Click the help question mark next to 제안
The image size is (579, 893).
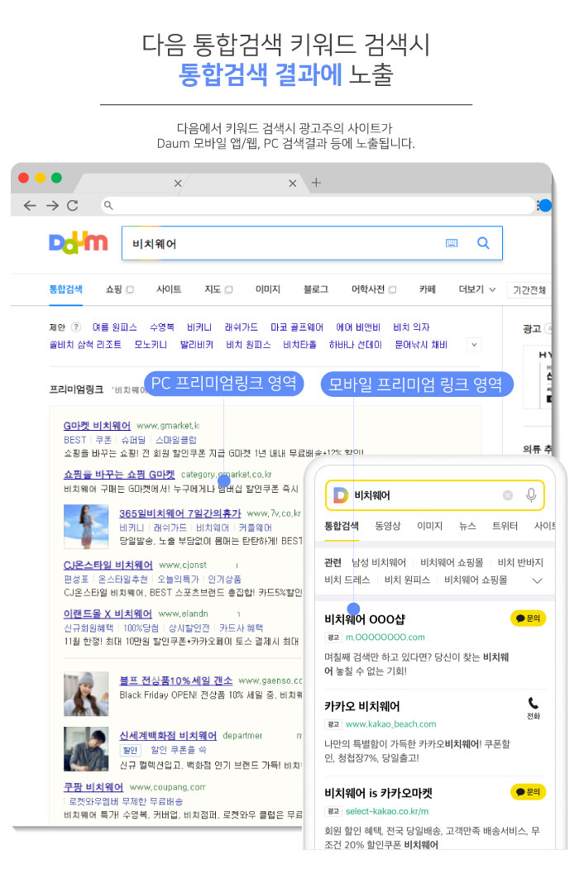pyautogui.click(x=76, y=327)
